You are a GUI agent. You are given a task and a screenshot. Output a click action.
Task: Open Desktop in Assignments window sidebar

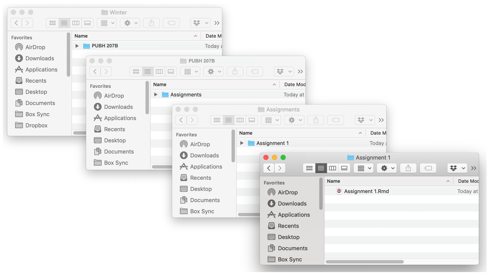pos(196,189)
